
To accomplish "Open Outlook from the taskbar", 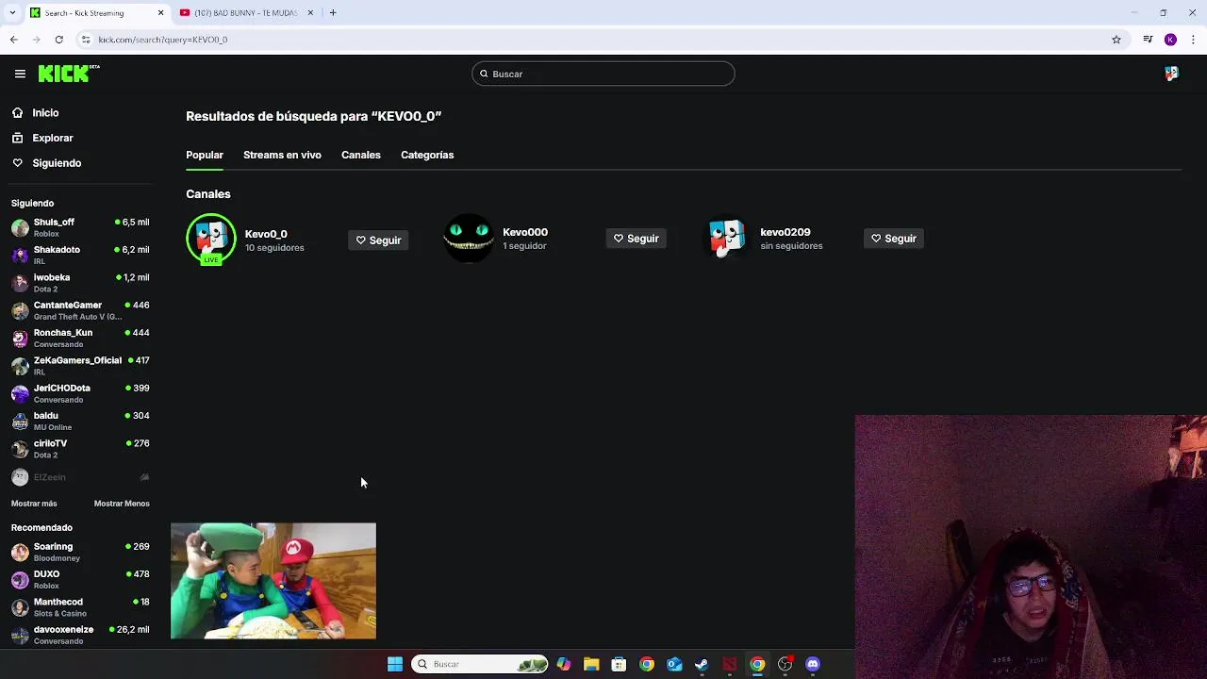I will (674, 664).
